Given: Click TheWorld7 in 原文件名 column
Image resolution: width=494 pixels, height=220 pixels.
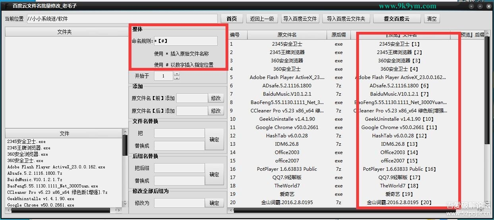Looking at the screenshot, I should [287, 185].
